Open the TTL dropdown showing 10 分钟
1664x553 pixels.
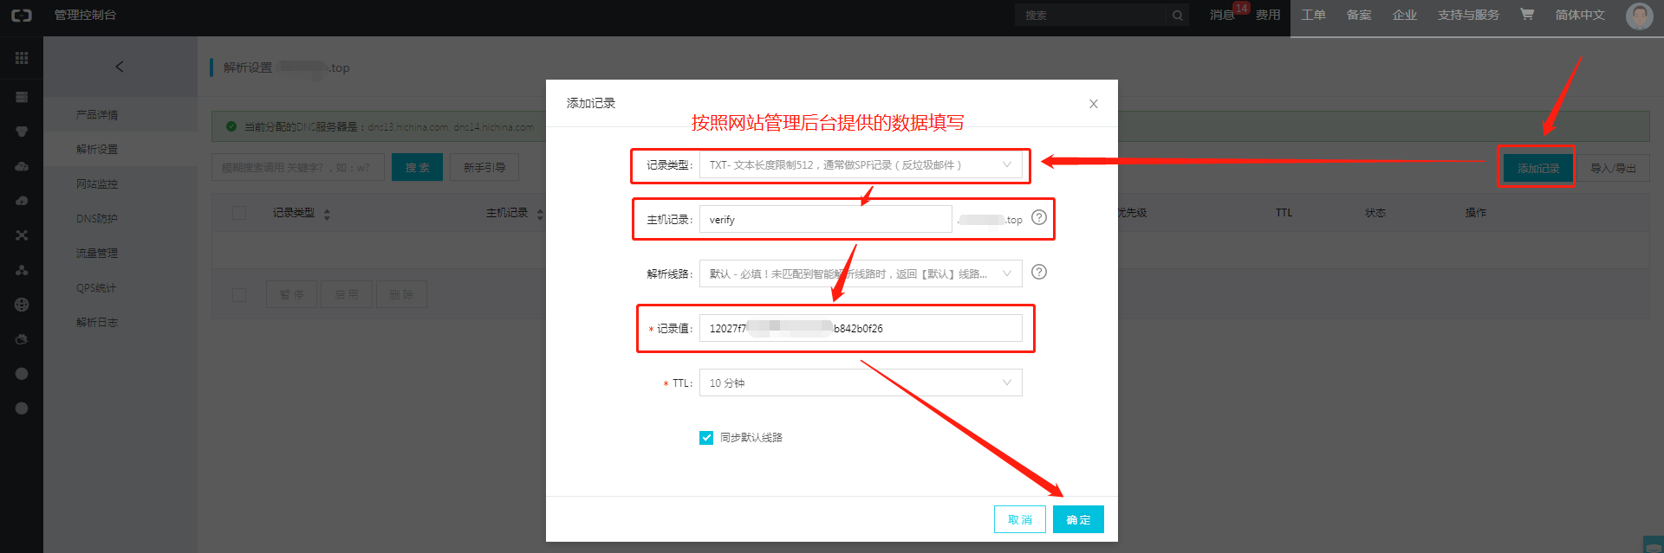(861, 383)
